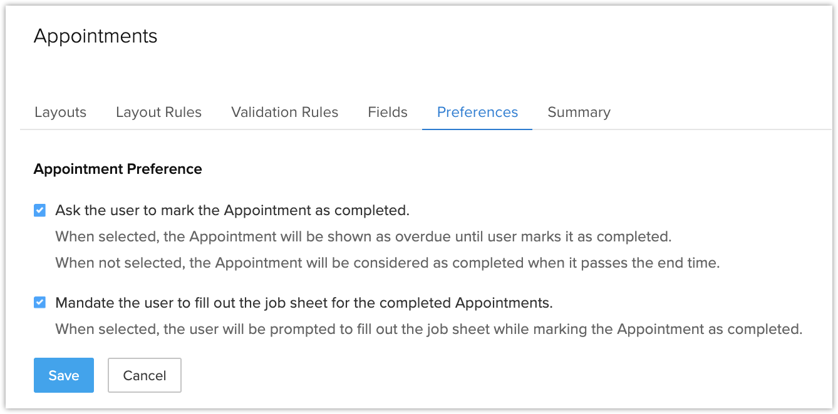This screenshot has width=838, height=414.
Task: Select the Fields tab
Action: (388, 113)
